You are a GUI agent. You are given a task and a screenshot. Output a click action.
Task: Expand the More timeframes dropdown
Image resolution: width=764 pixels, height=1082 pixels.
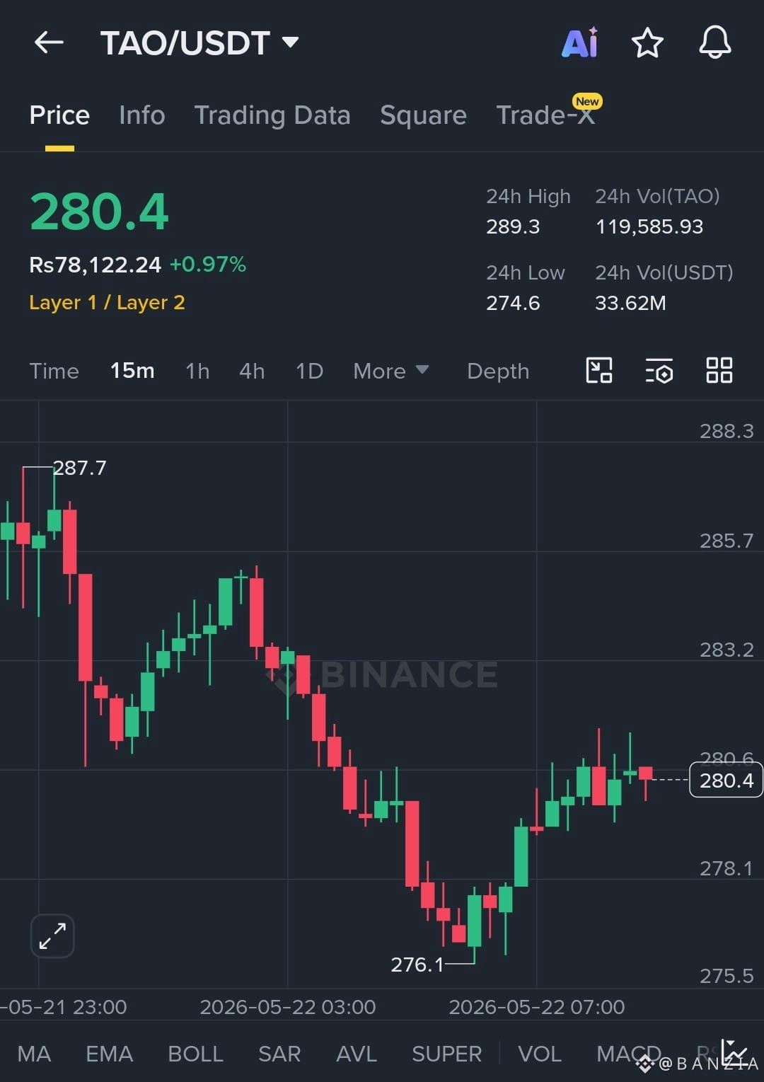point(390,371)
